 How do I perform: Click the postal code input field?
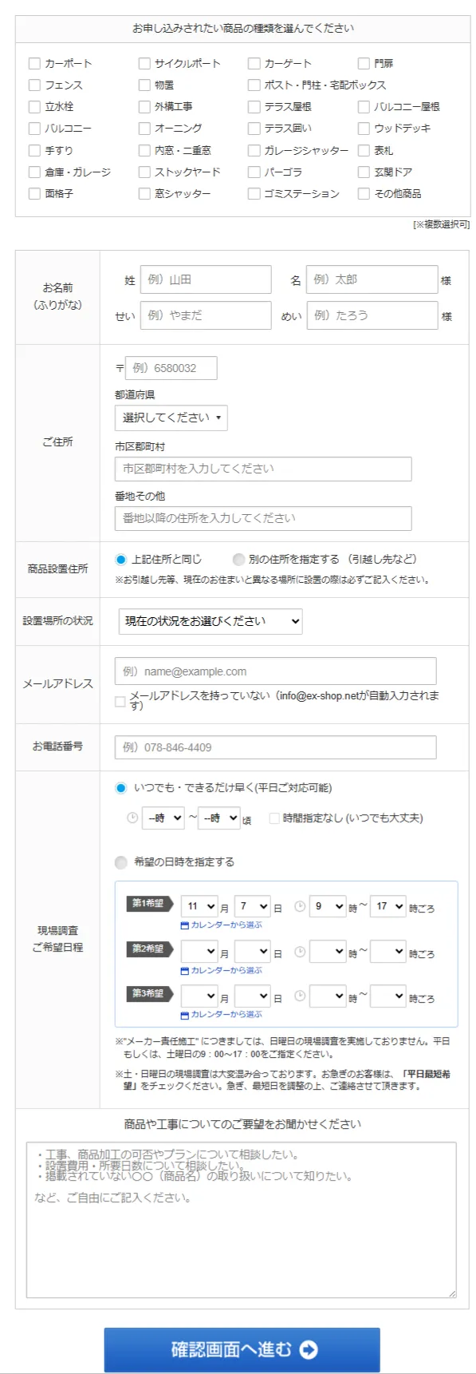coord(171,367)
